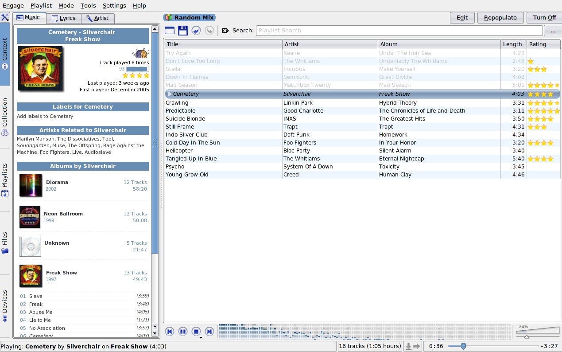Toggle the random mode down-arrow status icon
Screen dimensions: 562x352
click(x=408, y=346)
